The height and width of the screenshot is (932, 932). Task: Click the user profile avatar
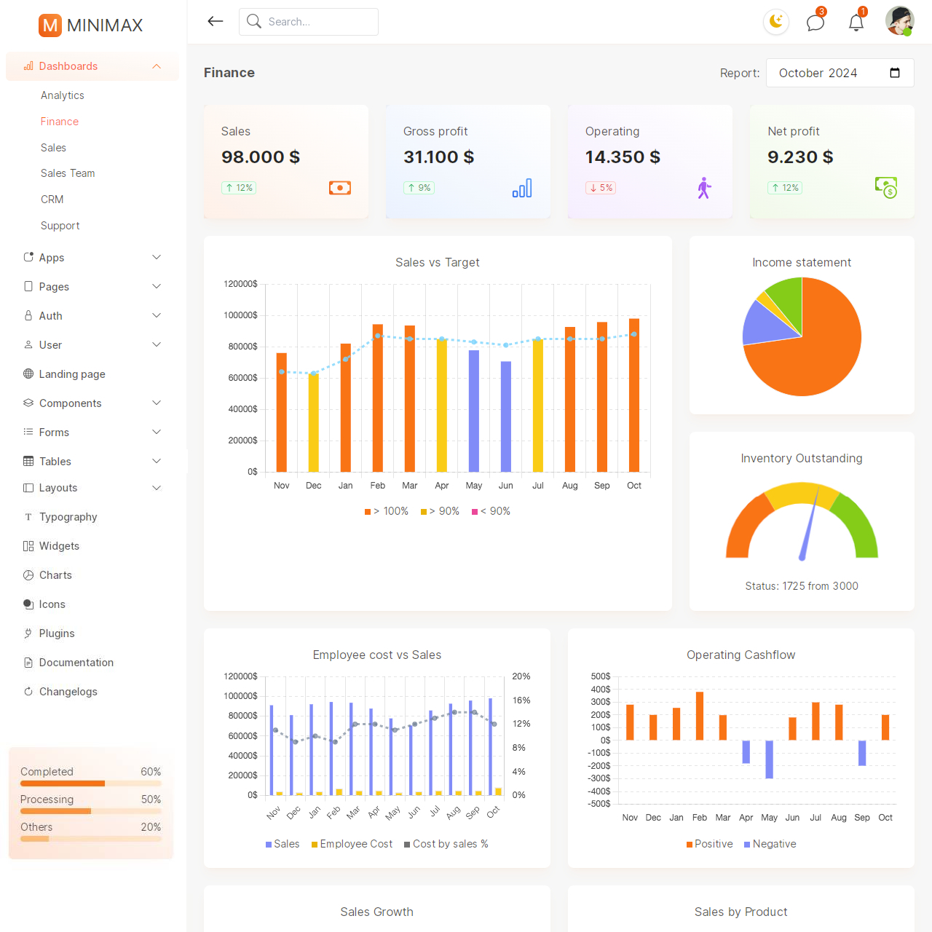coord(899,21)
